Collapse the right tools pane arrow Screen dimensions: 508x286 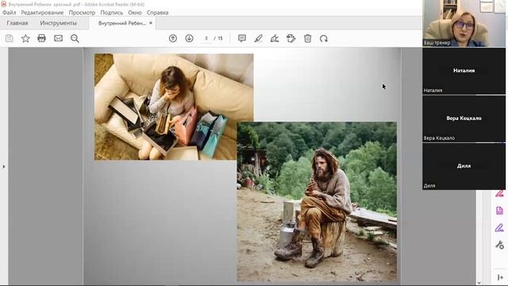500,277
